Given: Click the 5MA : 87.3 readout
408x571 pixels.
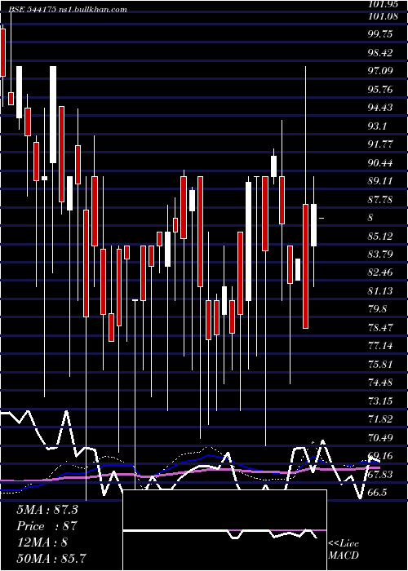Looking at the screenshot, I should tap(47, 510).
